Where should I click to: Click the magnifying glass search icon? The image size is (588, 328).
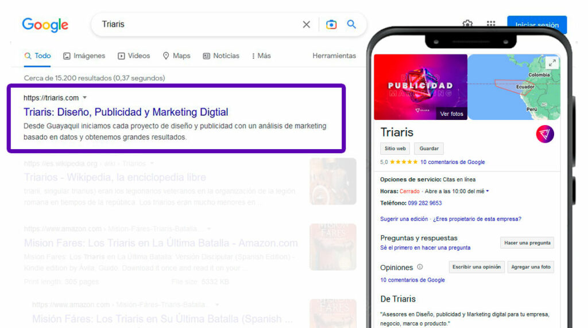coord(351,24)
